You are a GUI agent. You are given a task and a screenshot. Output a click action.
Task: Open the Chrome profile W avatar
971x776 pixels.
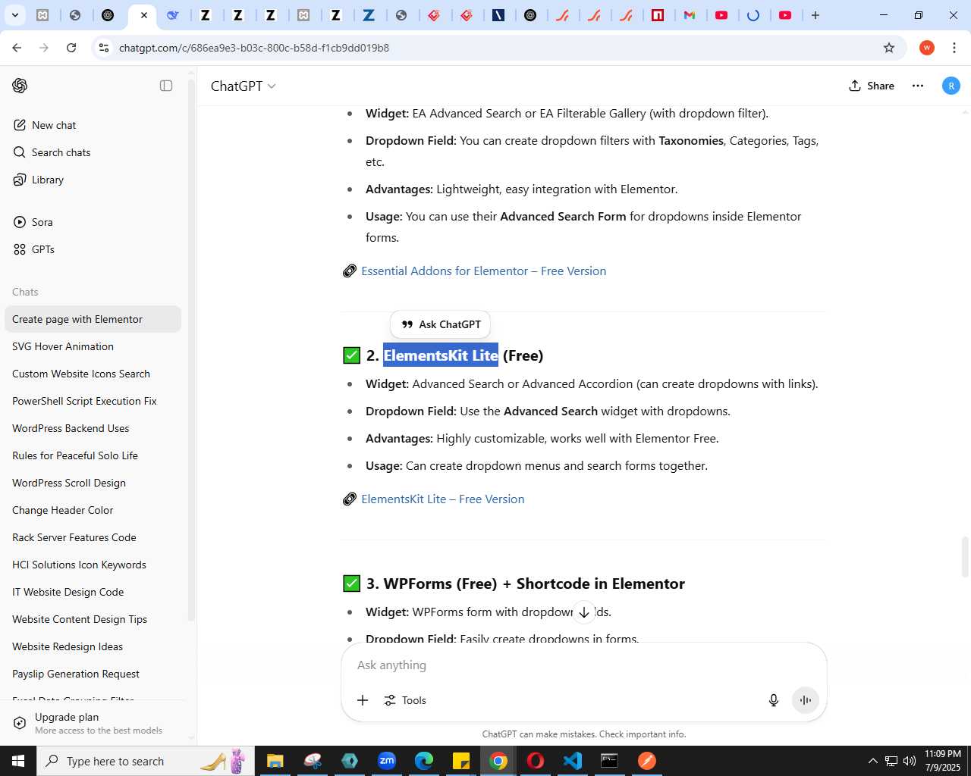(x=927, y=48)
